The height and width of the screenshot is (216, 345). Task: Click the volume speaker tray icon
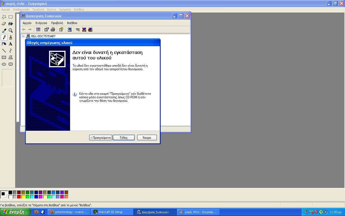point(326,212)
